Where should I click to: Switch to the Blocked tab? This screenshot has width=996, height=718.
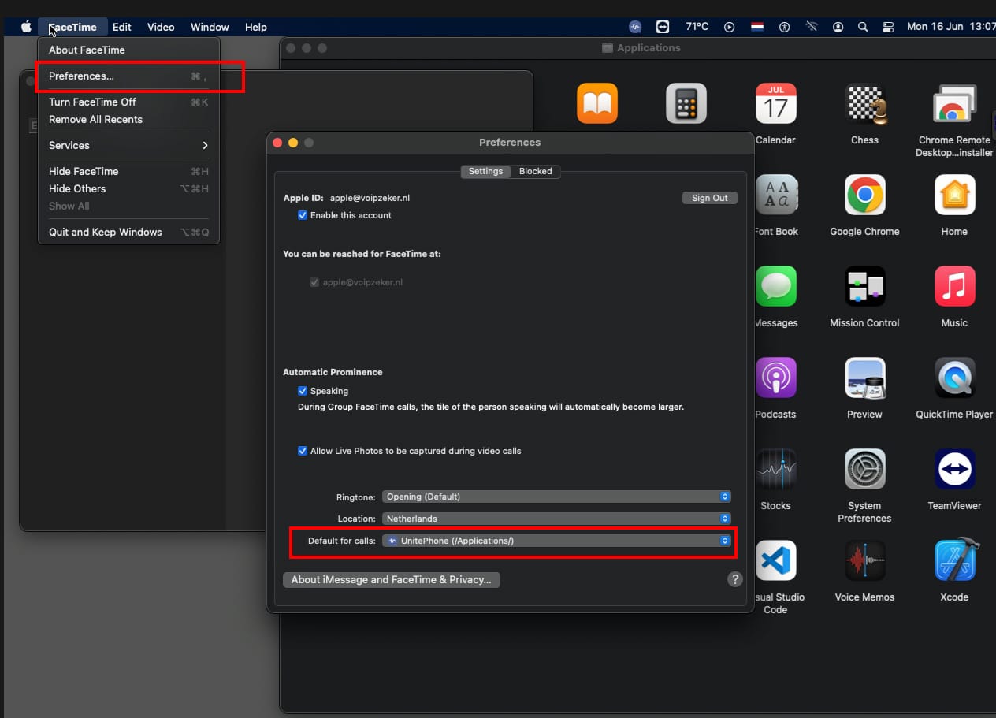pyautogui.click(x=536, y=171)
